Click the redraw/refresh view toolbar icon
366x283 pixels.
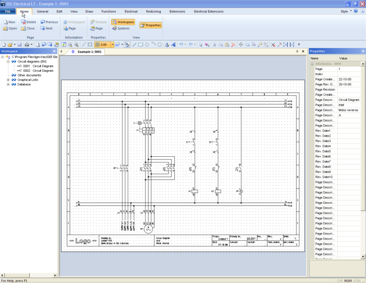click(x=64, y=45)
